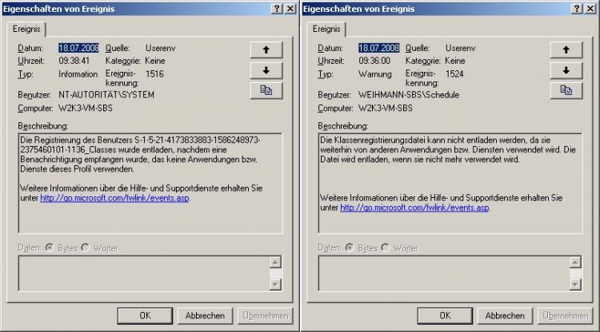Image resolution: width=600 pixels, height=332 pixels.
Task: Click data scrollbar up arrow in left dialog
Action: (275, 263)
